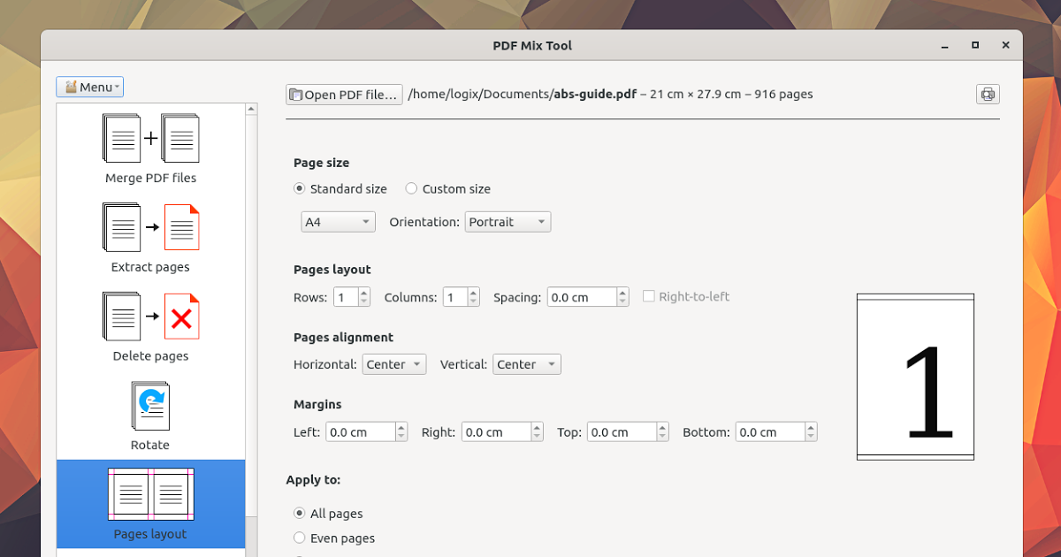Open the Orientation Portrait dropdown
Image resolution: width=1061 pixels, height=557 pixels.
pyautogui.click(x=508, y=222)
